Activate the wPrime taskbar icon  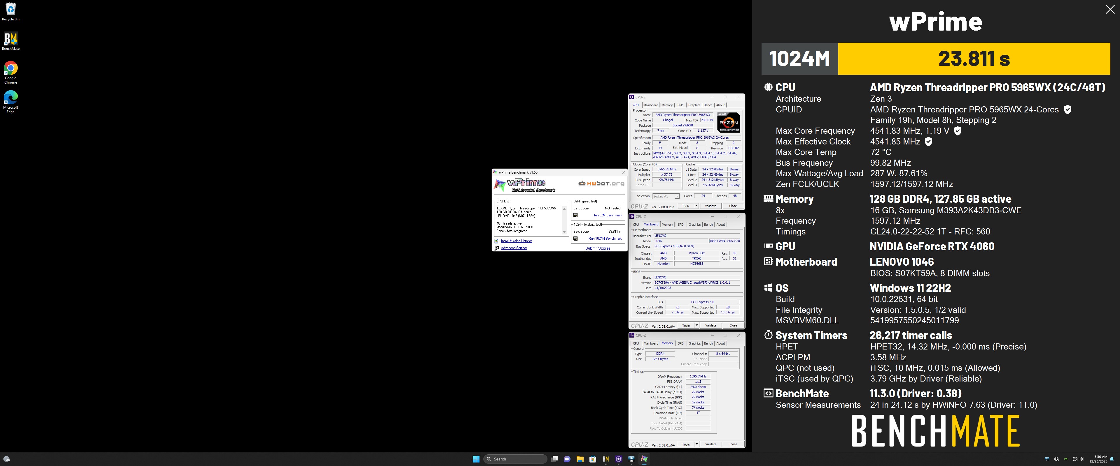(644, 459)
